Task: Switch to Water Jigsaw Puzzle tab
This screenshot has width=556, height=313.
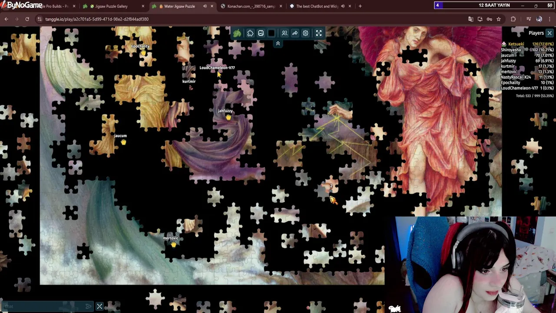Action: (x=179, y=6)
